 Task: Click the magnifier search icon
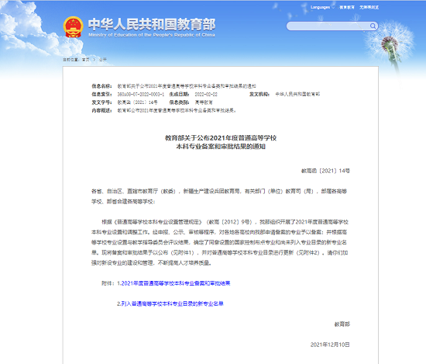pos(373,26)
